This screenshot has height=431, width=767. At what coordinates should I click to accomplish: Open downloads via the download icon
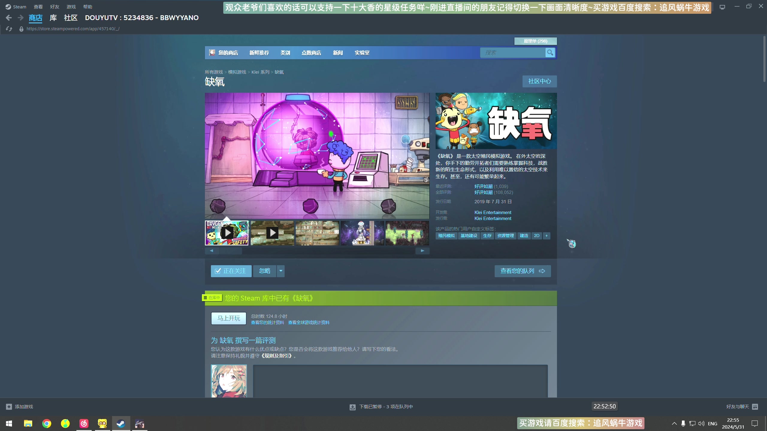pos(353,407)
